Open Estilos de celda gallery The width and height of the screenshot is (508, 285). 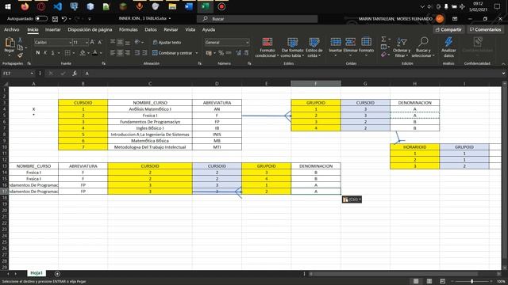click(314, 47)
